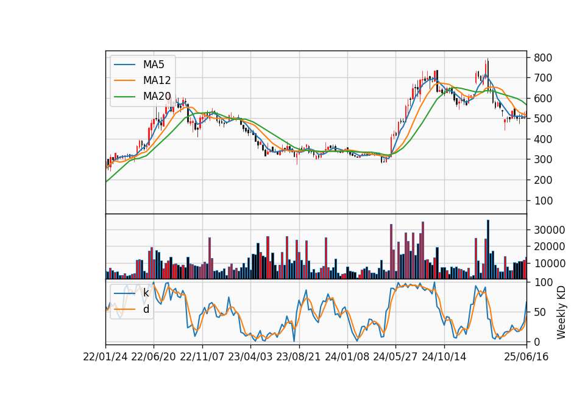Click the Weekly KD axis title

coord(561,312)
